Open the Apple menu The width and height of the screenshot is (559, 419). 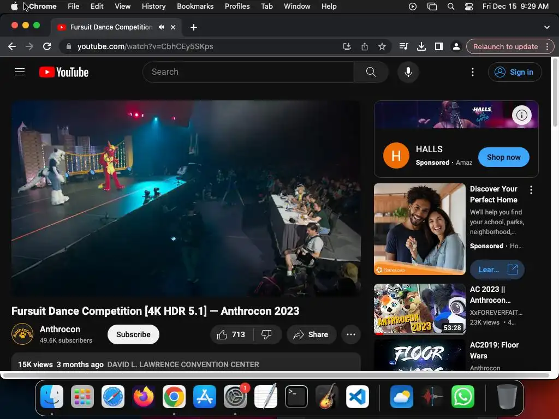coord(14,7)
